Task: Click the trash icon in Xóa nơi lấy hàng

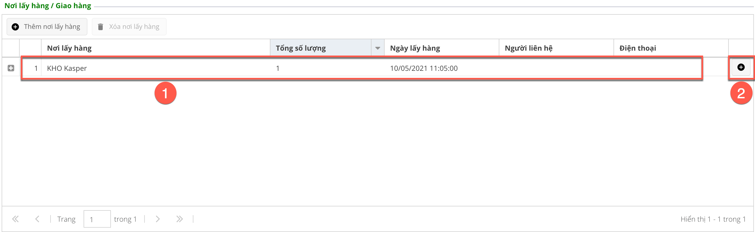Action: 100,27
